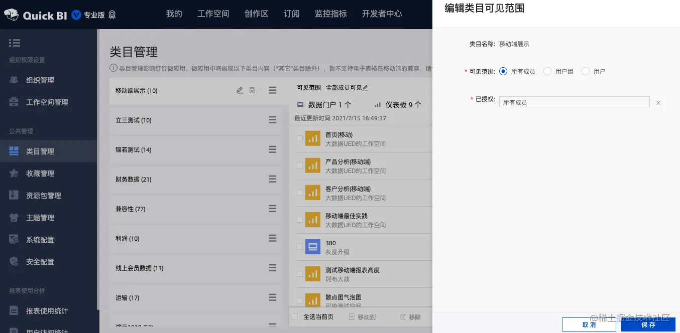
Task: Check the 首页(移动) row checkbox
Action: tap(300, 138)
